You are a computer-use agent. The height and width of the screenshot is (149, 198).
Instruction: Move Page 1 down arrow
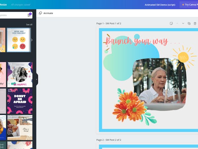183,23
